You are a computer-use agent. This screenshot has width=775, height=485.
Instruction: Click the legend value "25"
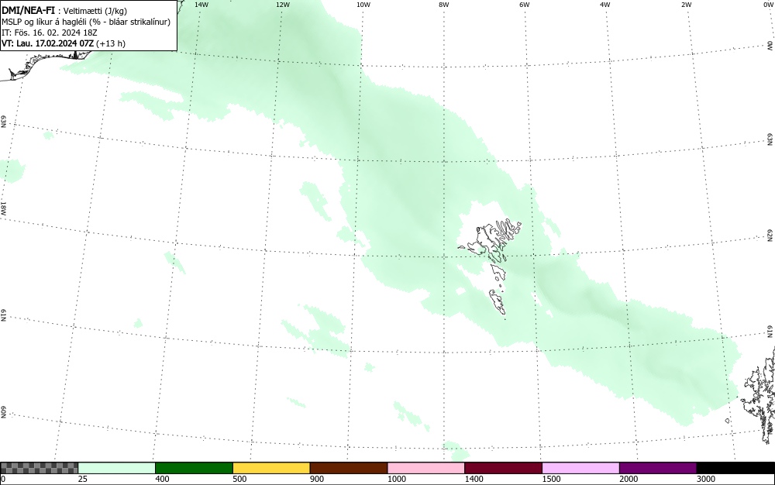tap(83, 479)
